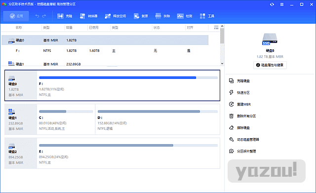Open the 抹除 (Wipe) tool
This screenshot has height=193, width=316.
162,16
